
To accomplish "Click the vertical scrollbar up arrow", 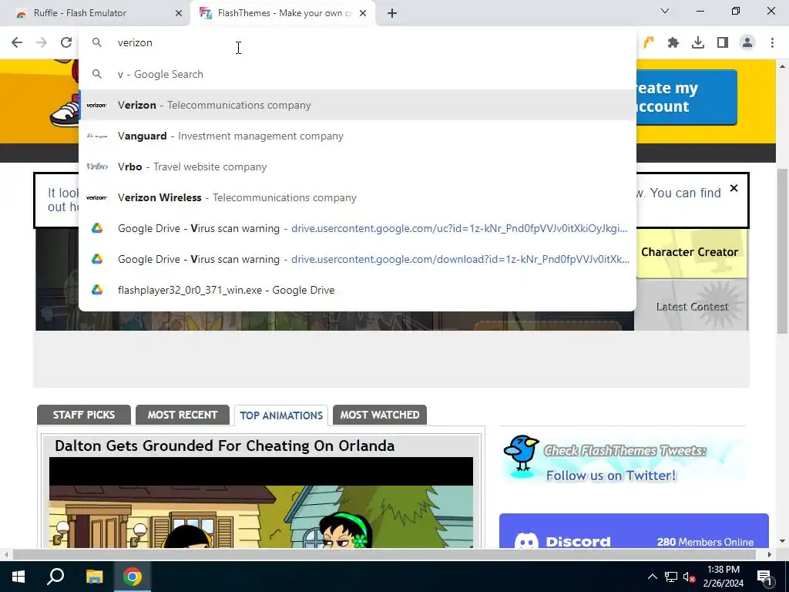I will click(782, 66).
